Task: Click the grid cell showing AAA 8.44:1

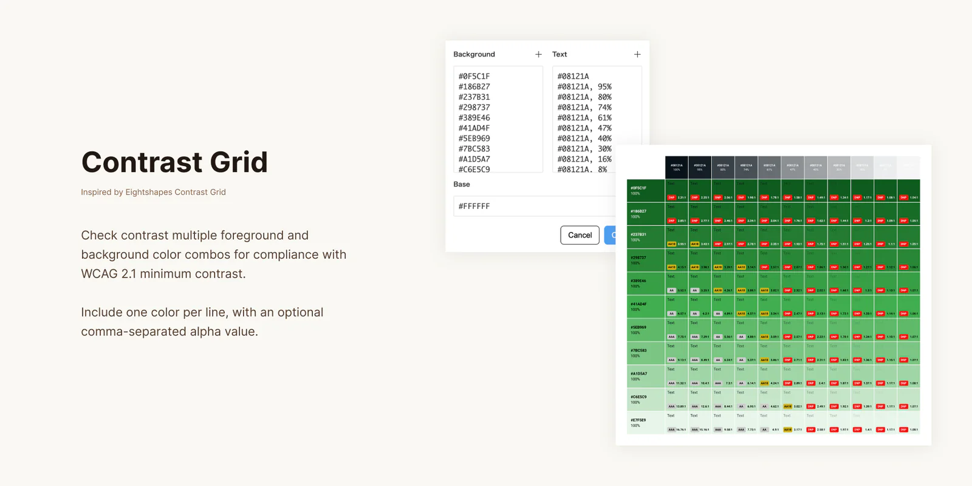Action: [x=723, y=400]
